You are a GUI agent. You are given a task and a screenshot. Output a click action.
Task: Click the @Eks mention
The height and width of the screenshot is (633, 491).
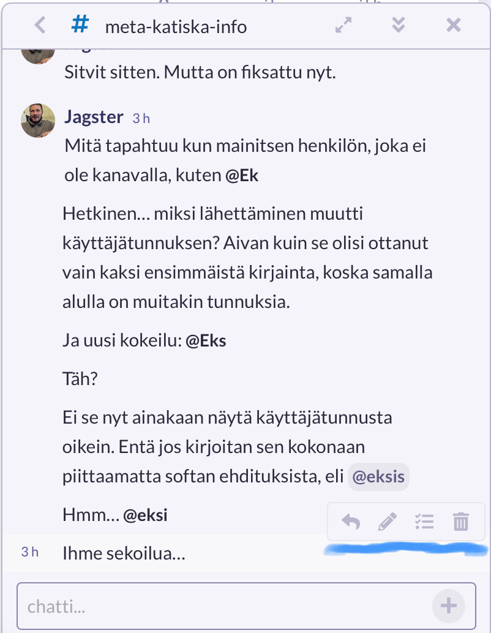206,341
